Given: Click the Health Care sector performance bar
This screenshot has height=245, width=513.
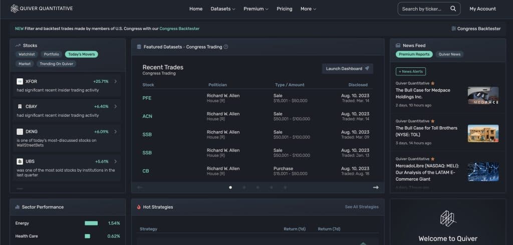Looking at the screenshot, I should (87, 236).
